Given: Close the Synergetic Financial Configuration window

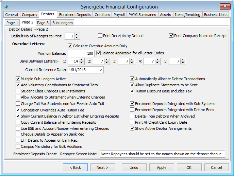Looking at the screenshot, I should pyautogui.click(x=225, y=6).
